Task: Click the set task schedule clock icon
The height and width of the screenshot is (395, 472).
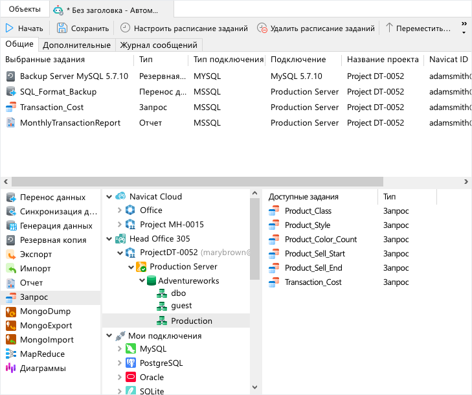Action: coord(125,28)
